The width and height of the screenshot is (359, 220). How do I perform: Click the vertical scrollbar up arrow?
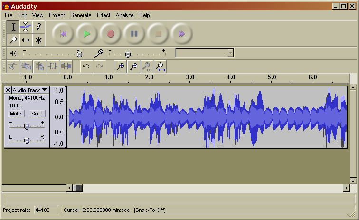click(353, 87)
